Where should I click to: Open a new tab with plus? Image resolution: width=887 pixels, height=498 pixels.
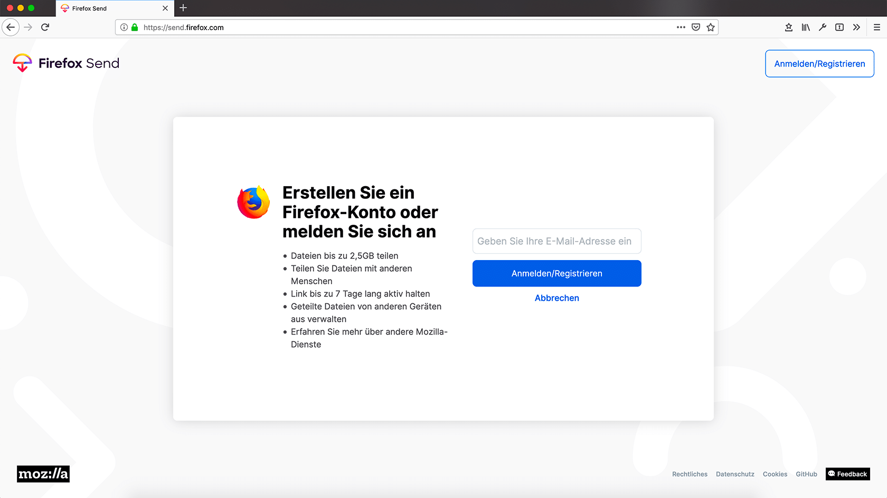pyautogui.click(x=183, y=8)
